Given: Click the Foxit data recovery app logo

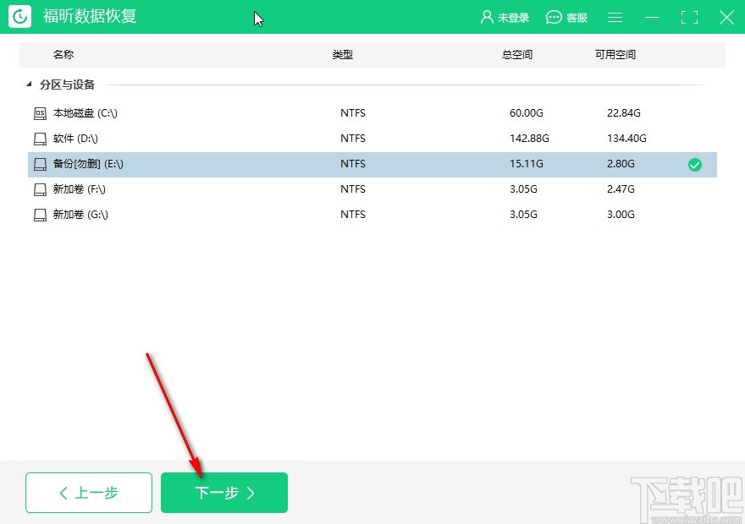Looking at the screenshot, I should (20, 17).
